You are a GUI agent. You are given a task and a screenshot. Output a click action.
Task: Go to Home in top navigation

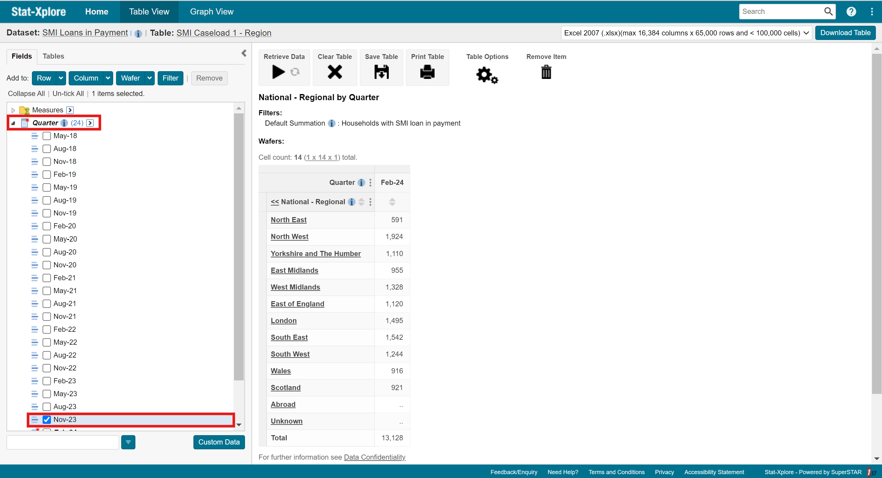pos(97,12)
